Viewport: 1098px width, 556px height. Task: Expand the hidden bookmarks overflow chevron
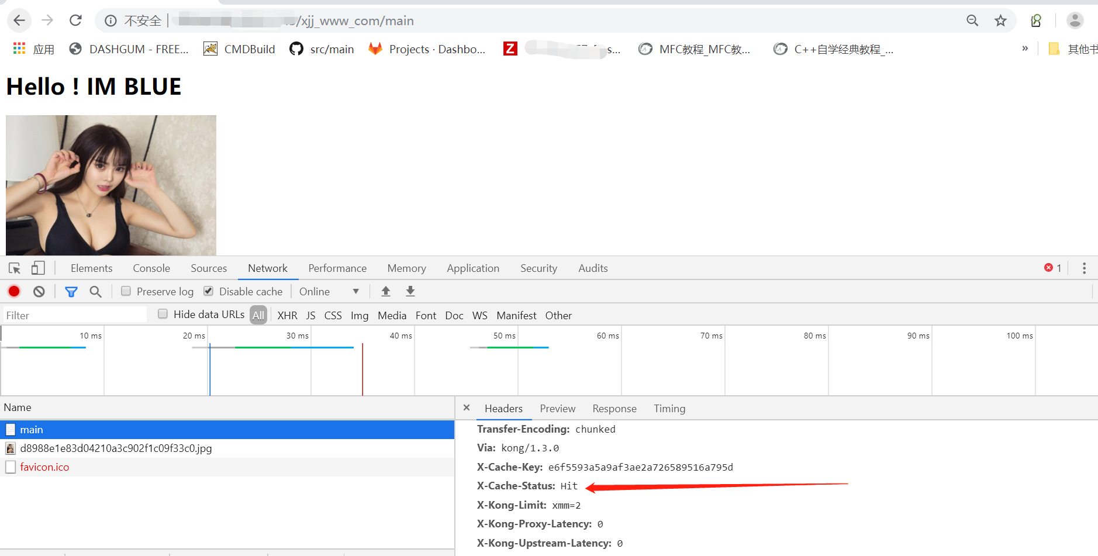1025,49
